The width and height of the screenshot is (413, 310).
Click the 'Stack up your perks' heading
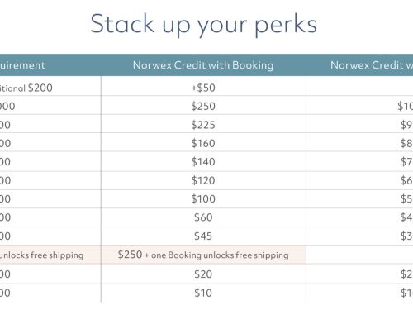coord(203,25)
